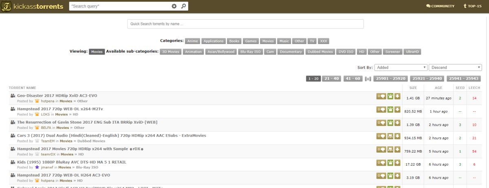Image resolution: width=489 pixels, height=188 pixels.
Task: Open comments for Geo-Disaster 2017 HDRip
Action: tap(381, 96)
